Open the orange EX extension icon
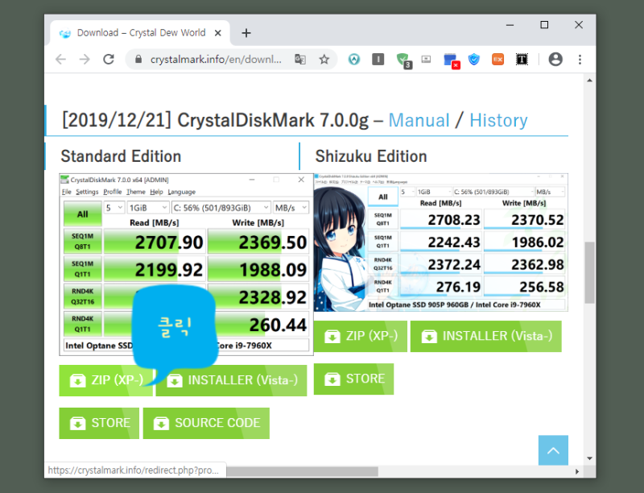The image size is (644, 493). point(497,60)
